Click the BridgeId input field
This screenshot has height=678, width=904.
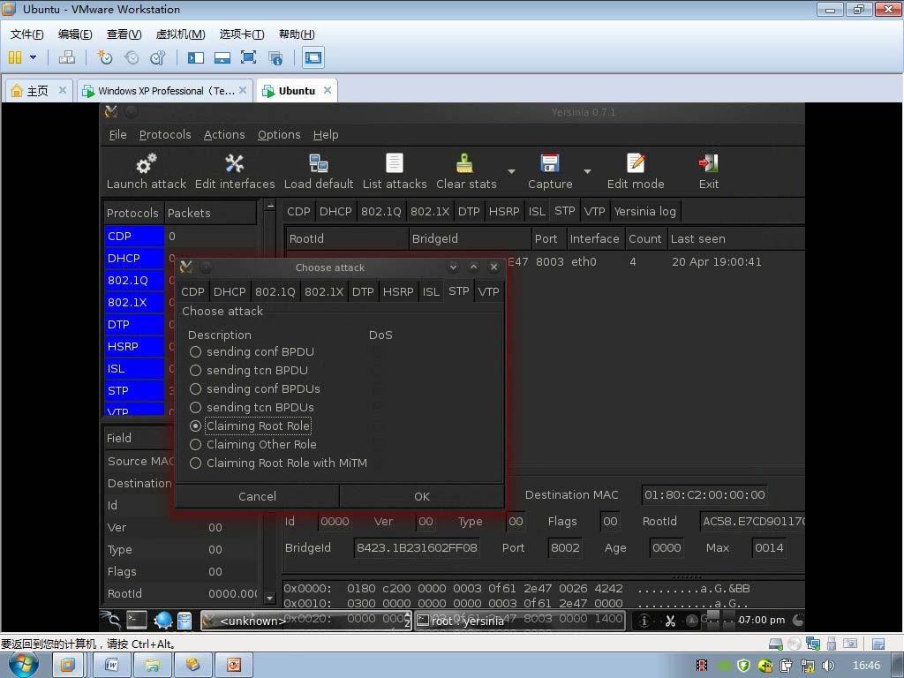[417, 547]
